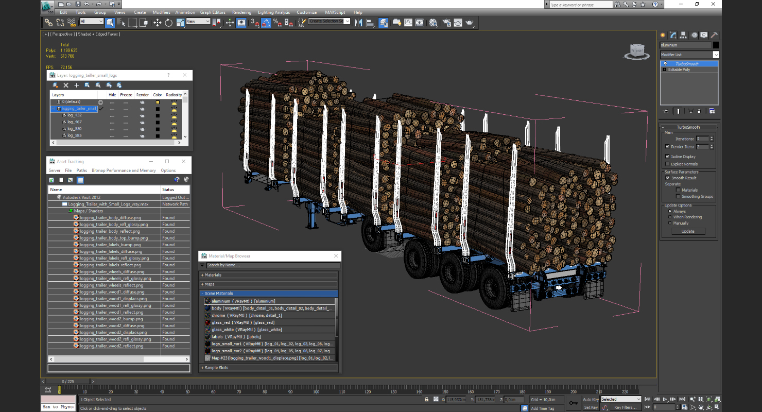Uncheck the Isoline Display checkbox
This screenshot has width=762, height=412.
point(668,157)
